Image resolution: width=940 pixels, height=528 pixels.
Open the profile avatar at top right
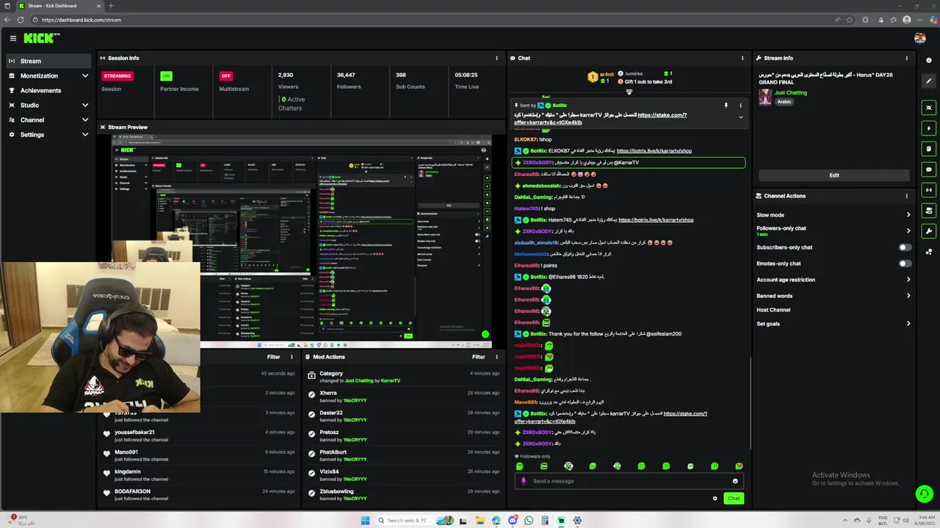[x=919, y=38]
